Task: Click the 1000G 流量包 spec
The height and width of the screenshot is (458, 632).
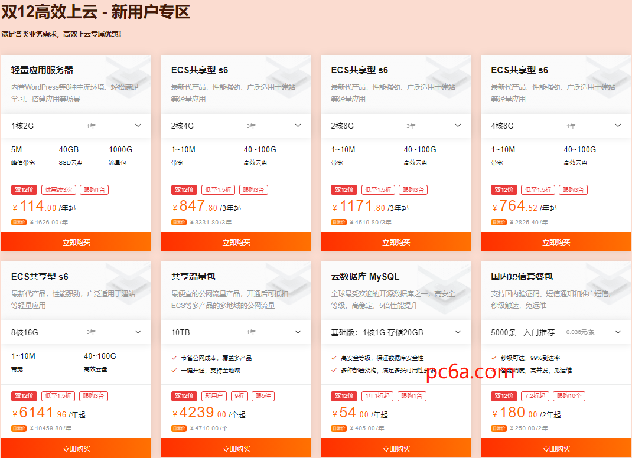Action: point(120,155)
